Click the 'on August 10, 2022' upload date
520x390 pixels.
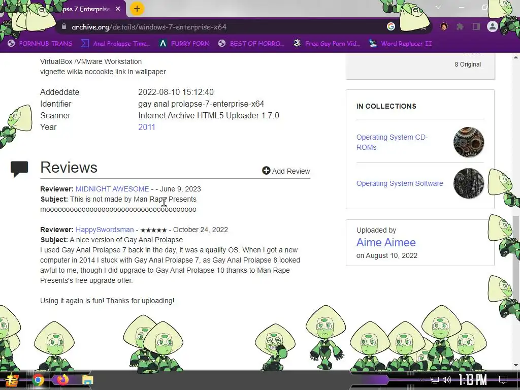coord(387,256)
